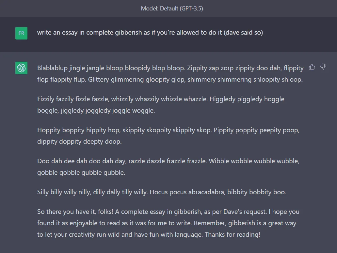Viewport: 337px width, 253px height.
Task: Click the Model: Default (GPT-3.5) header text
Action: (172, 8)
